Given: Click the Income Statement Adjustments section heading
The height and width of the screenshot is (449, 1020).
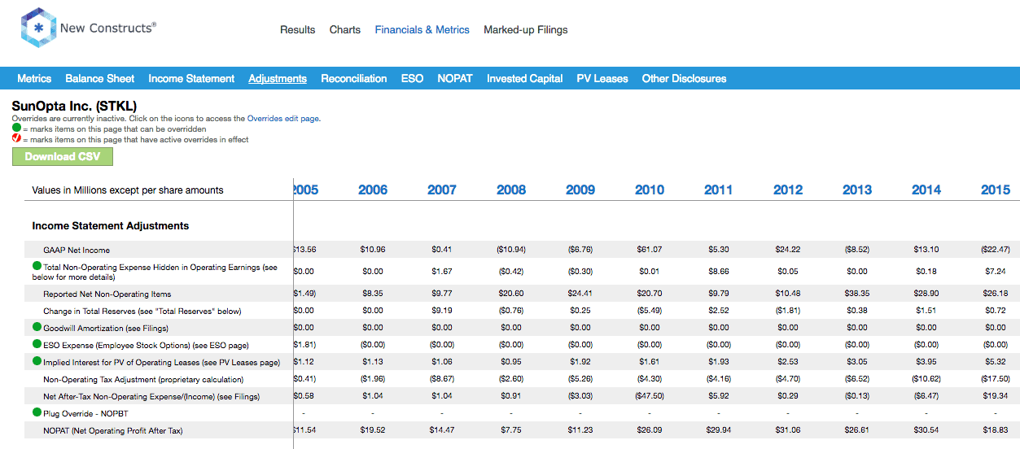Looking at the screenshot, I should [111, 226].
